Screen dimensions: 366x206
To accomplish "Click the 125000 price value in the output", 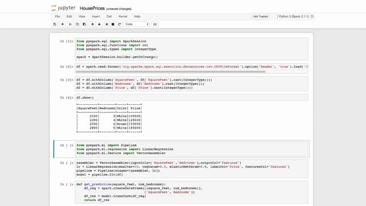I will [134, 120].
